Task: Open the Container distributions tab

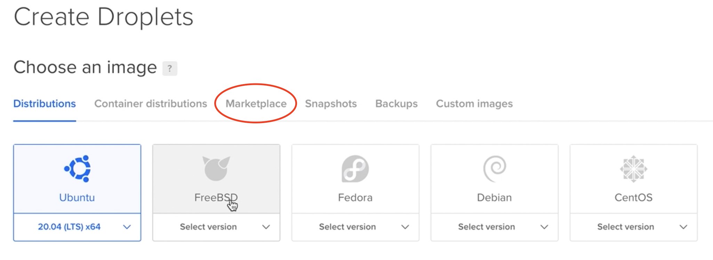Action: 151,104
